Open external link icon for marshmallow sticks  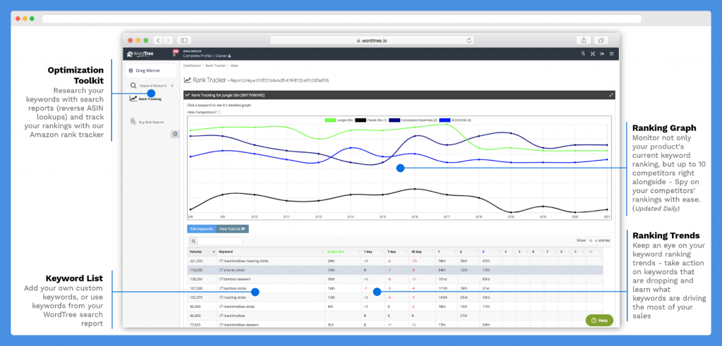221,307
